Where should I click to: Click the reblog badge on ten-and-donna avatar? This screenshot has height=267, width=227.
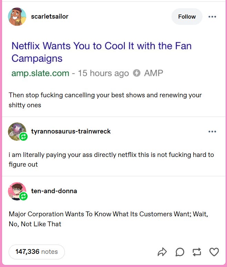23,196
